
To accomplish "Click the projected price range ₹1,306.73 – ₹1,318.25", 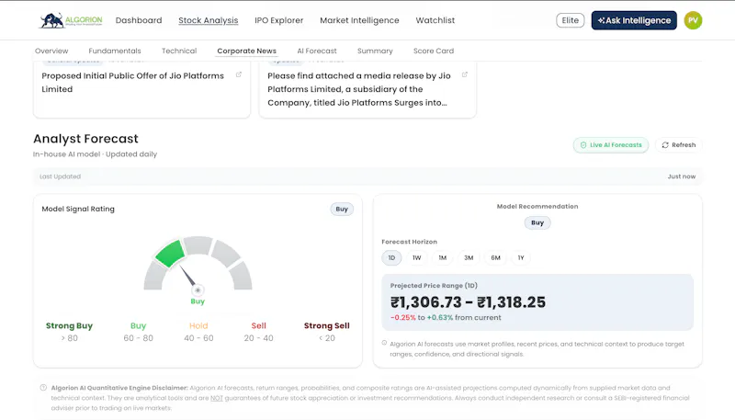I will click(x=468, y=302).
